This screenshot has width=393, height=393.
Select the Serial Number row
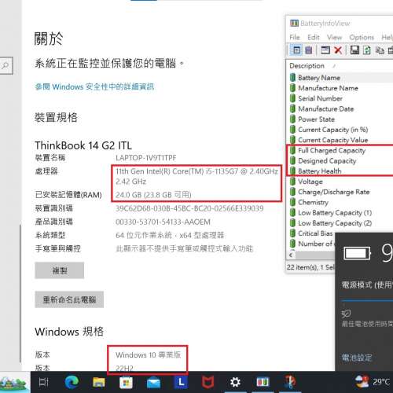(x=340, y=98)
